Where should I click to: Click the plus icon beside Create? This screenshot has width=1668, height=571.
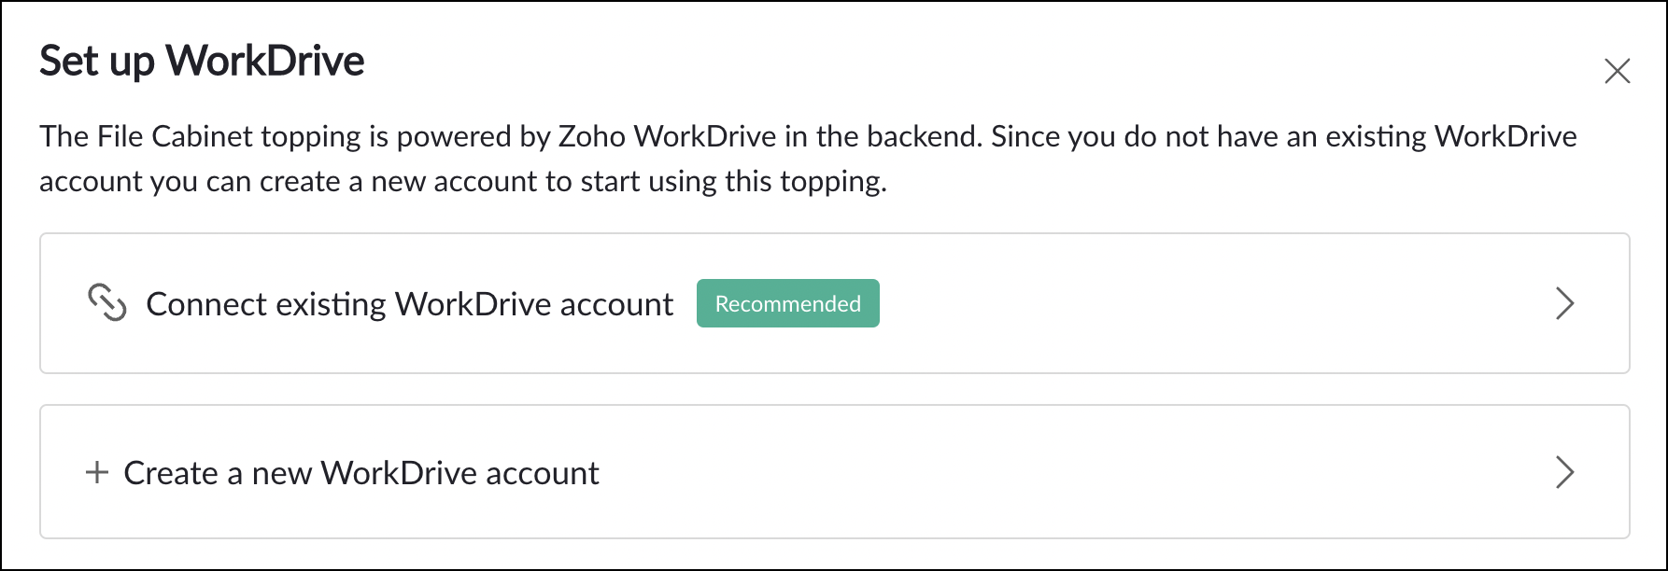tap(96, 472)
